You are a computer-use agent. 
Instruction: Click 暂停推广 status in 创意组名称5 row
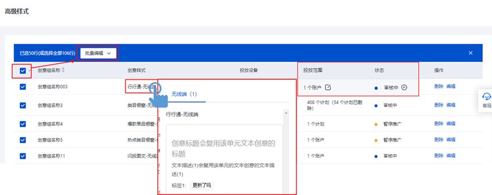click(393, 140)
